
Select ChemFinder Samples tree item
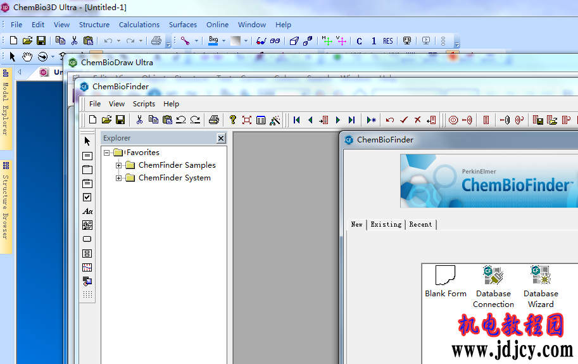177,165
